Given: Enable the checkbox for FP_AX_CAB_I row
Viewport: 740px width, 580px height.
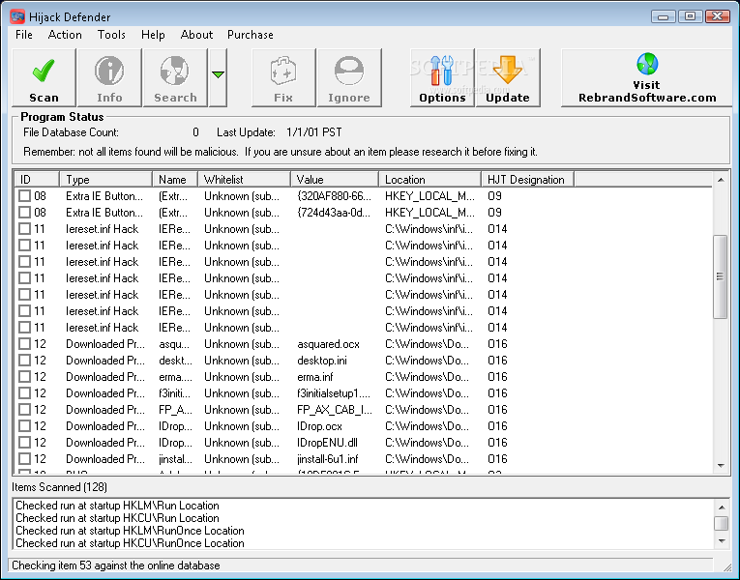Looking at the screenshot, I should pyautogui.click(x=24, y=410).
